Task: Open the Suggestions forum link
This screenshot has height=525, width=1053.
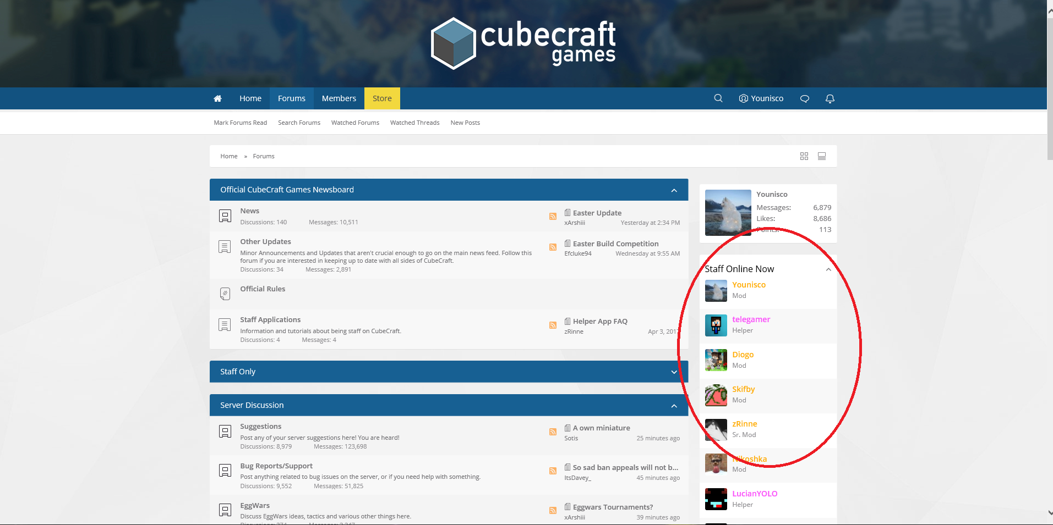Action: 260,427
